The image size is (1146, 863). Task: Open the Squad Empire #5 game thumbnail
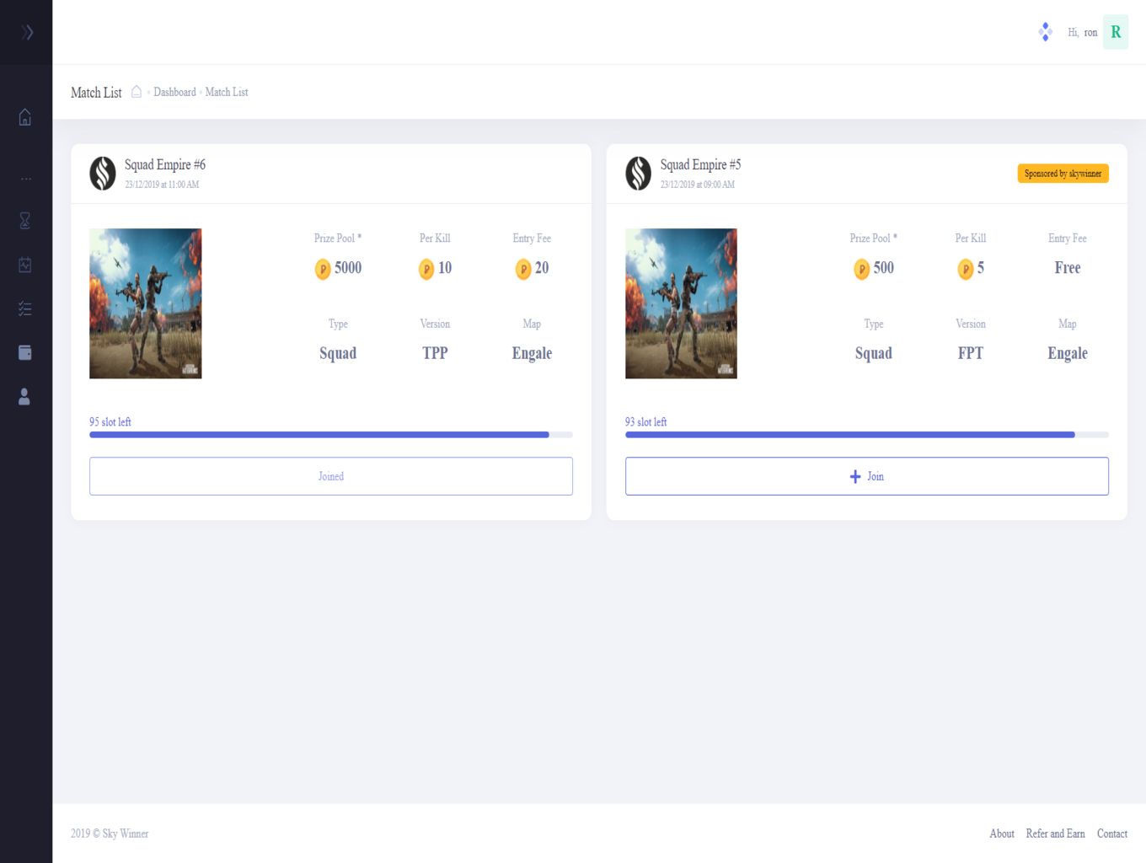click(x=681, y=303)
